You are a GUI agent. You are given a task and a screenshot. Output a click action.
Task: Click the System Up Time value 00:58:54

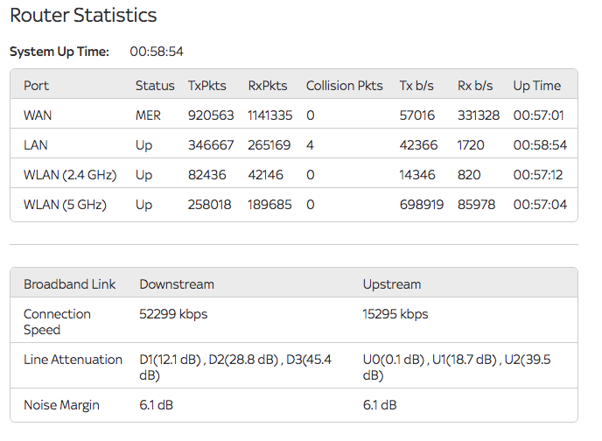pyautogui.click(x=157, y=52)
